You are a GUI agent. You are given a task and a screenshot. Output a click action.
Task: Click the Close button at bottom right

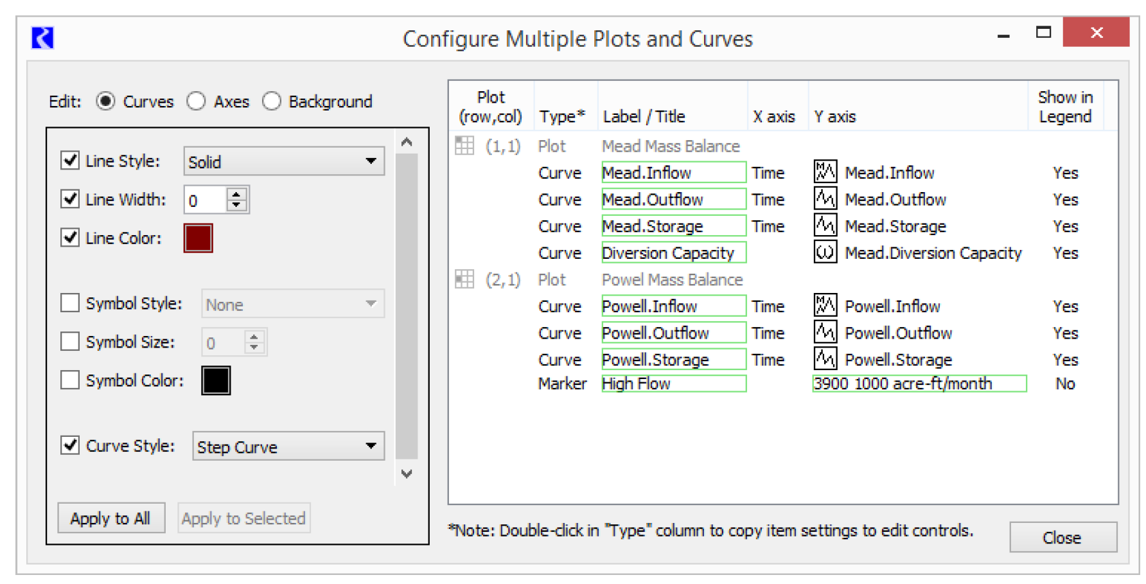(x=1062, y=537)
